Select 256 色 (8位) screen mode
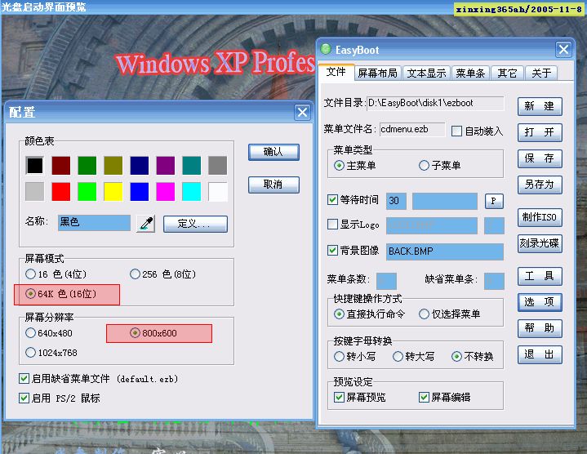 (x=162, y=274)
